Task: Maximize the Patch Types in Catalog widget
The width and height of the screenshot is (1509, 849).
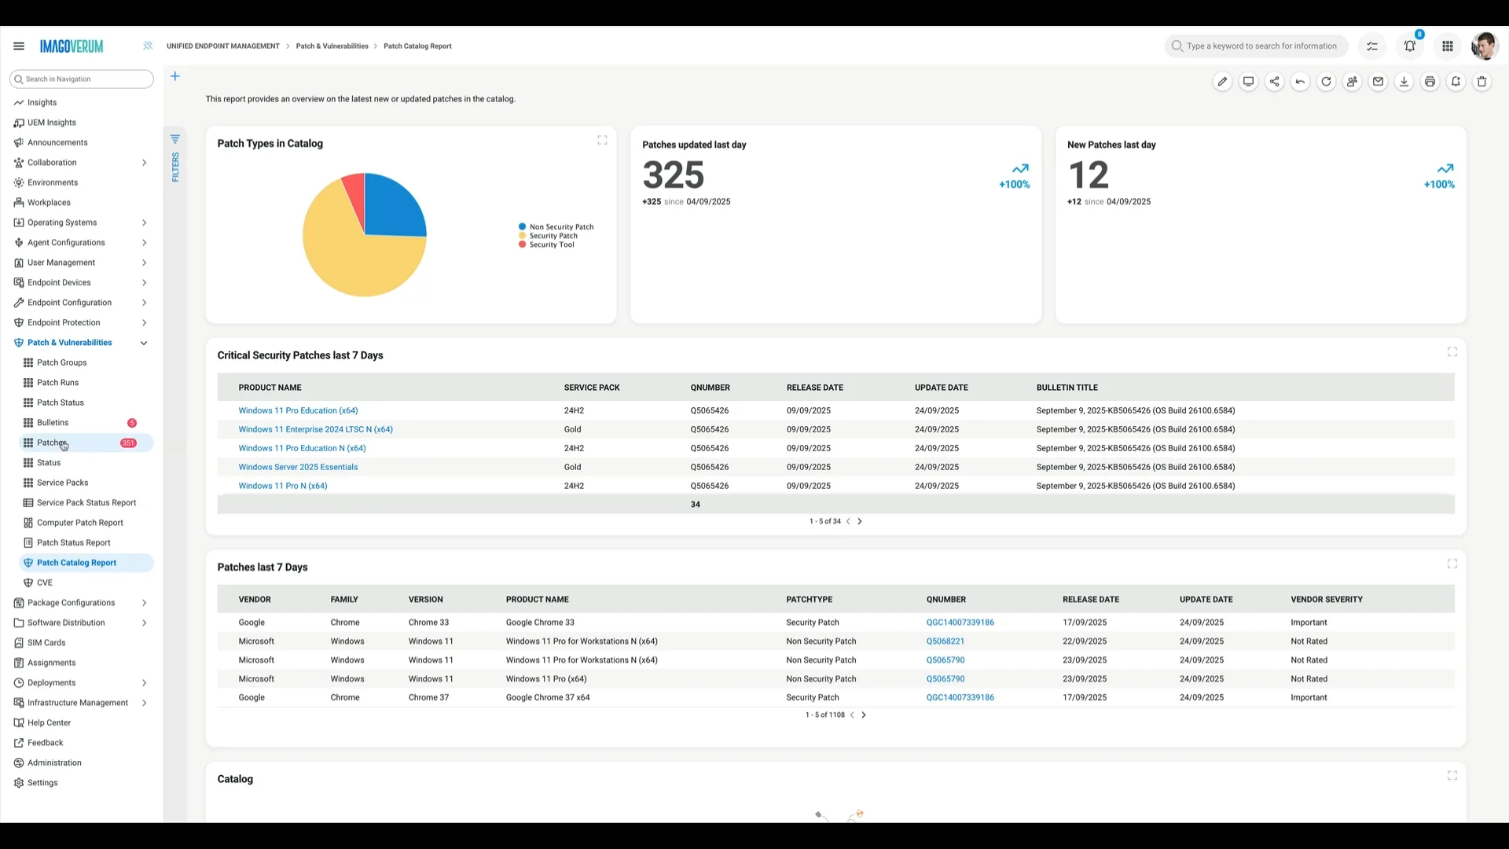Action: pos(602,140)
